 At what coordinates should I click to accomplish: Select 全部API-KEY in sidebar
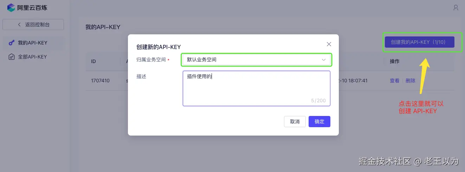pos(33,57)
